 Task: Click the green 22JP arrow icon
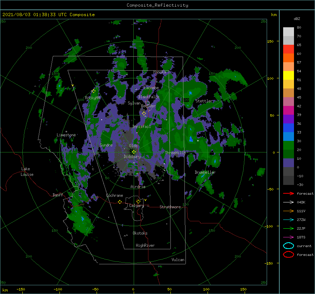[288, 228]
